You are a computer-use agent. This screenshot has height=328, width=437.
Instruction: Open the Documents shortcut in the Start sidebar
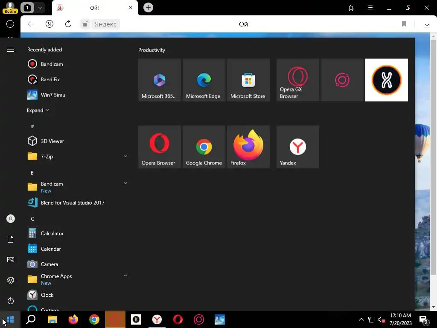(11, 239)
